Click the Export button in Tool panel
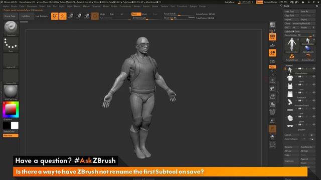Viewport: 321px width, 180px height. pos(307,19)
